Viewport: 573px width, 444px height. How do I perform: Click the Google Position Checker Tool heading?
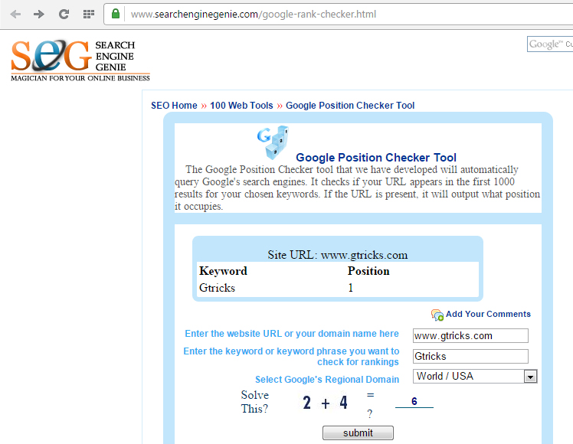pyautogui.click(x=376, y=158)
